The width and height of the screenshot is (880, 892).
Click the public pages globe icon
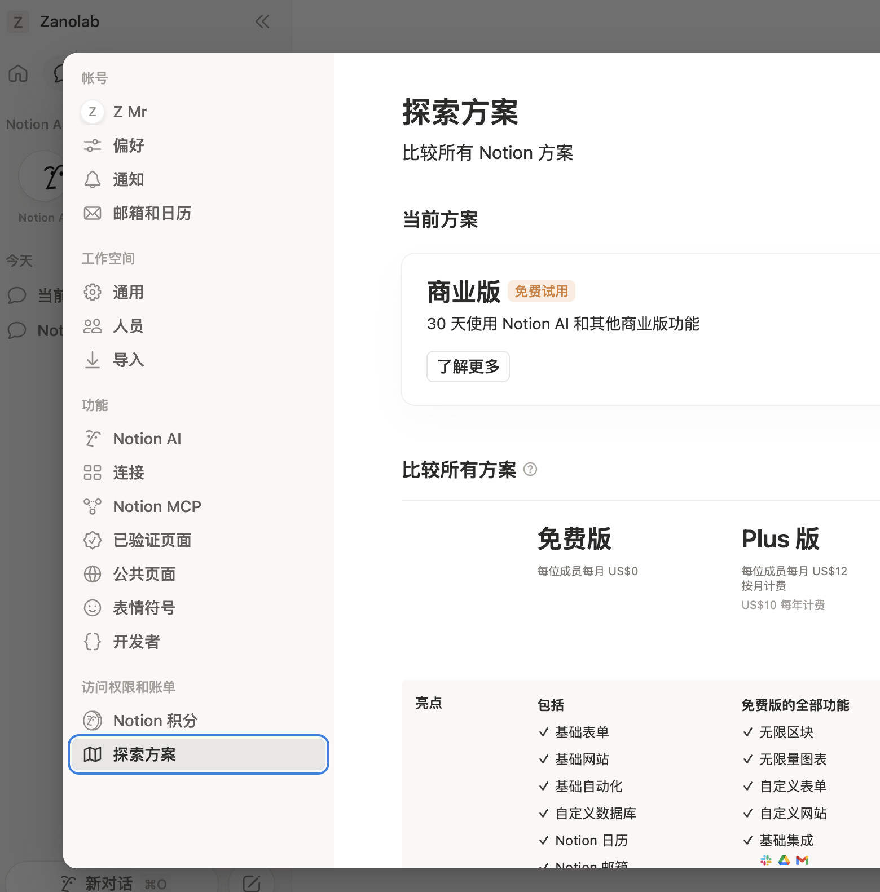pos(93,574)
